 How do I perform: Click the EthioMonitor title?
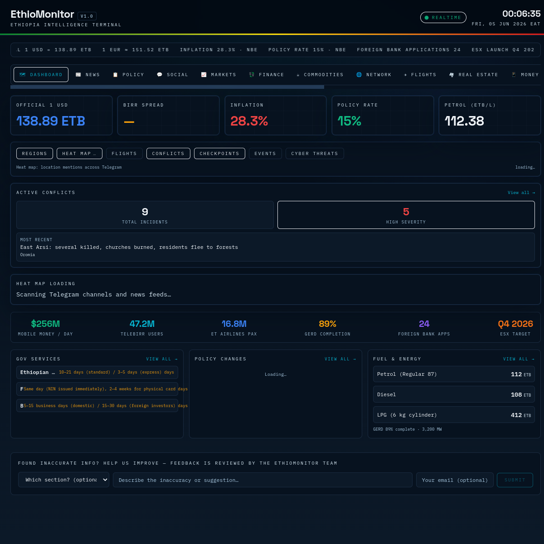(42, 15)
